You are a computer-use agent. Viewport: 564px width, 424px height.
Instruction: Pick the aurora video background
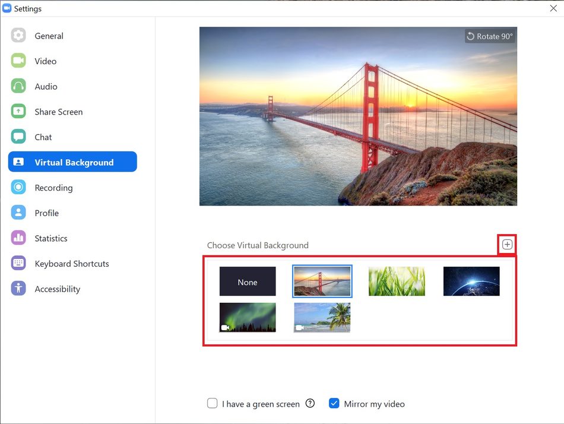(248, 318)
